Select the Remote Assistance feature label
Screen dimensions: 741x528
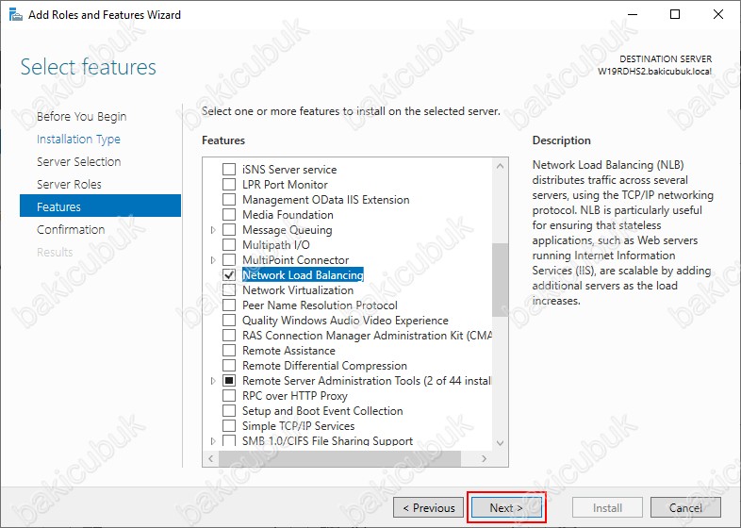coord(288,351)
